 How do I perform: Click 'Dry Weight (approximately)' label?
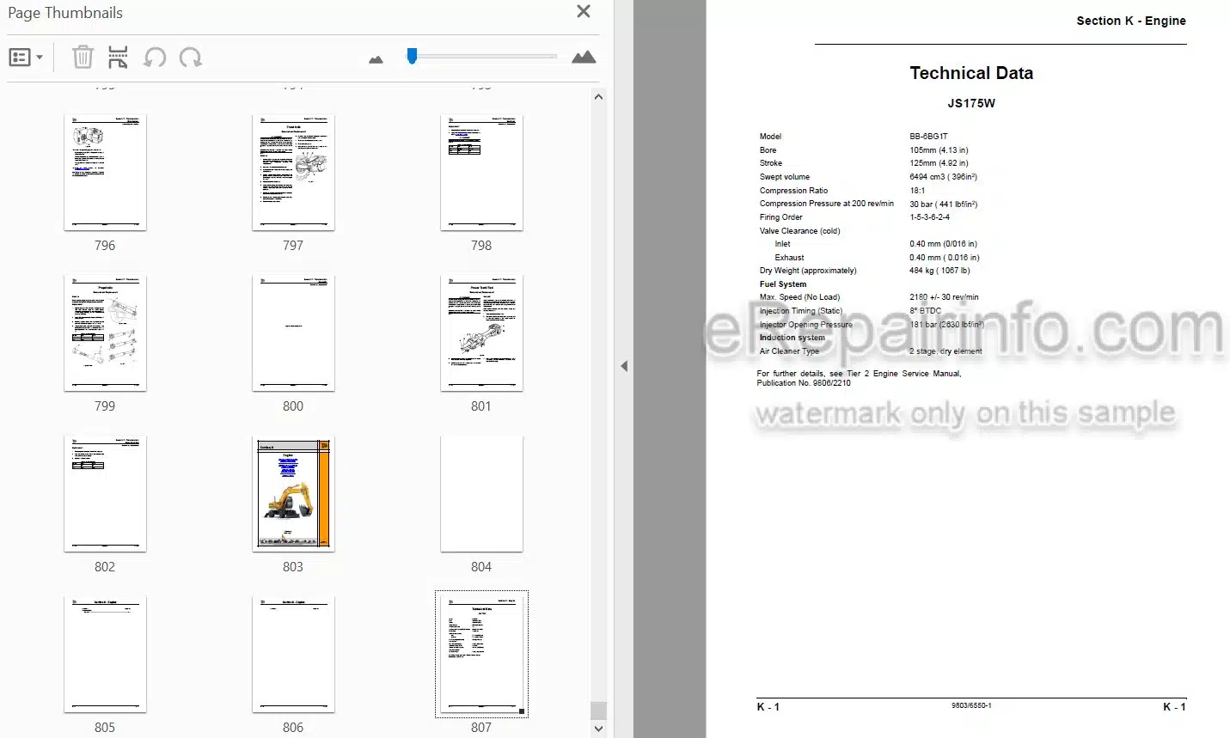tap(808, 271)
